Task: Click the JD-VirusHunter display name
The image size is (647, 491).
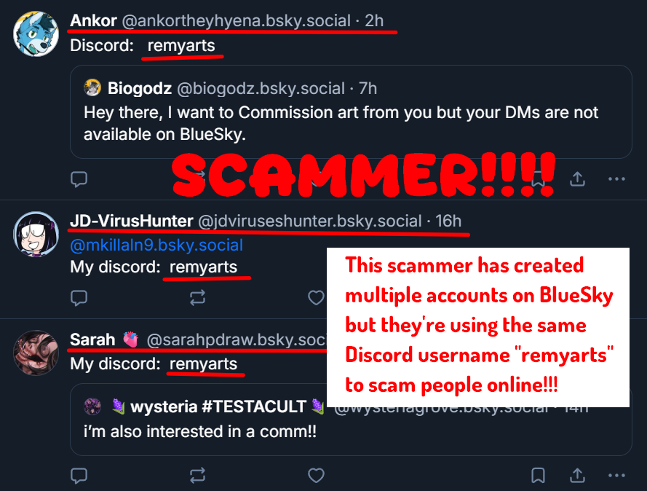Action: click(132, 221)
